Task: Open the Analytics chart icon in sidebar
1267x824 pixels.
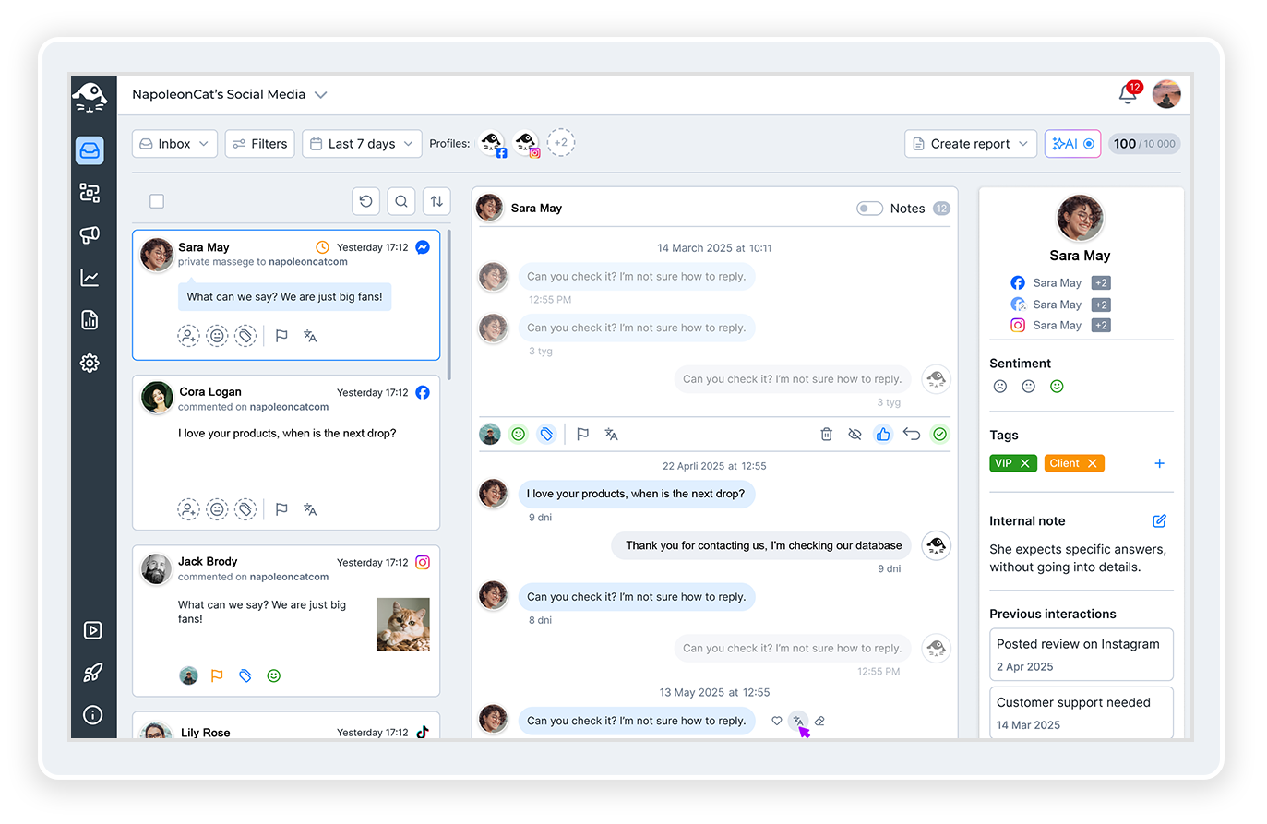Action: pyautogui.click(x=90, y=278)
